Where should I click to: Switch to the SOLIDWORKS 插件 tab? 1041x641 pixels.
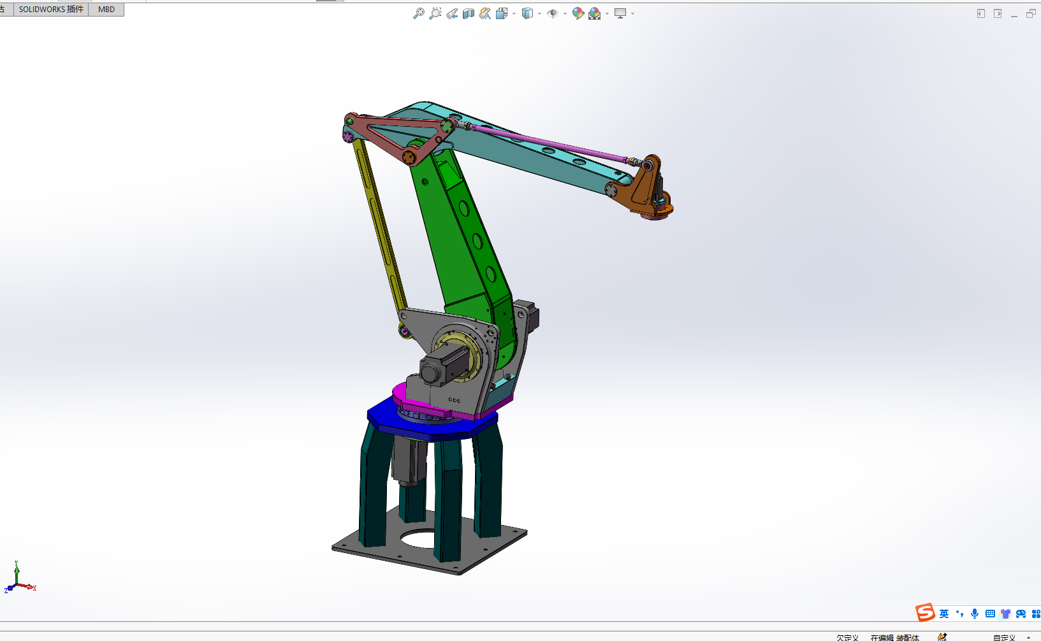click(51, 10)
